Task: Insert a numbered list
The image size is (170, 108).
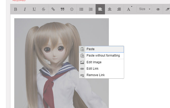Action: [x=91, y=9]
